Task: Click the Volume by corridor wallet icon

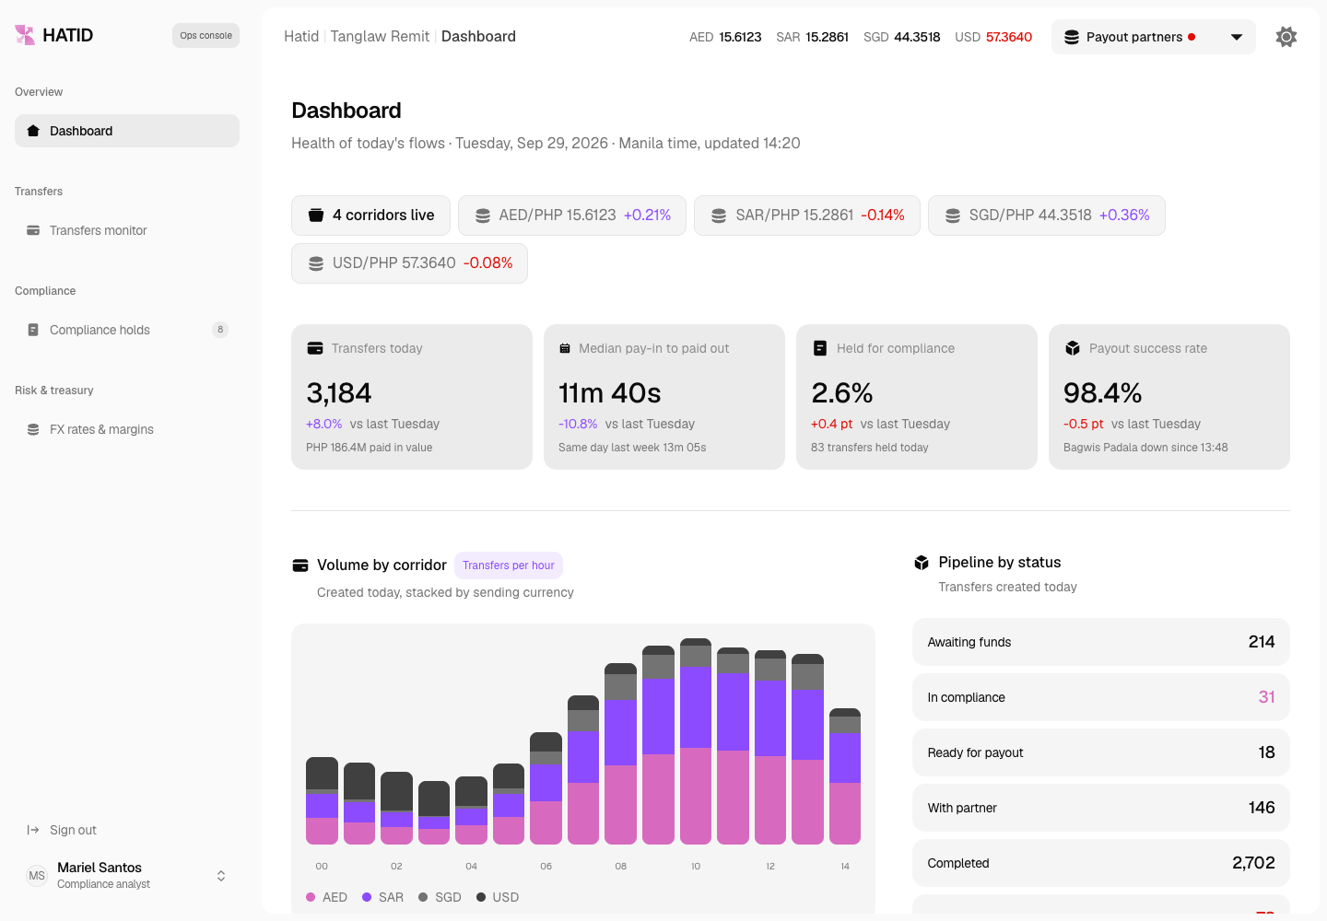Action: tap(300, 565)
